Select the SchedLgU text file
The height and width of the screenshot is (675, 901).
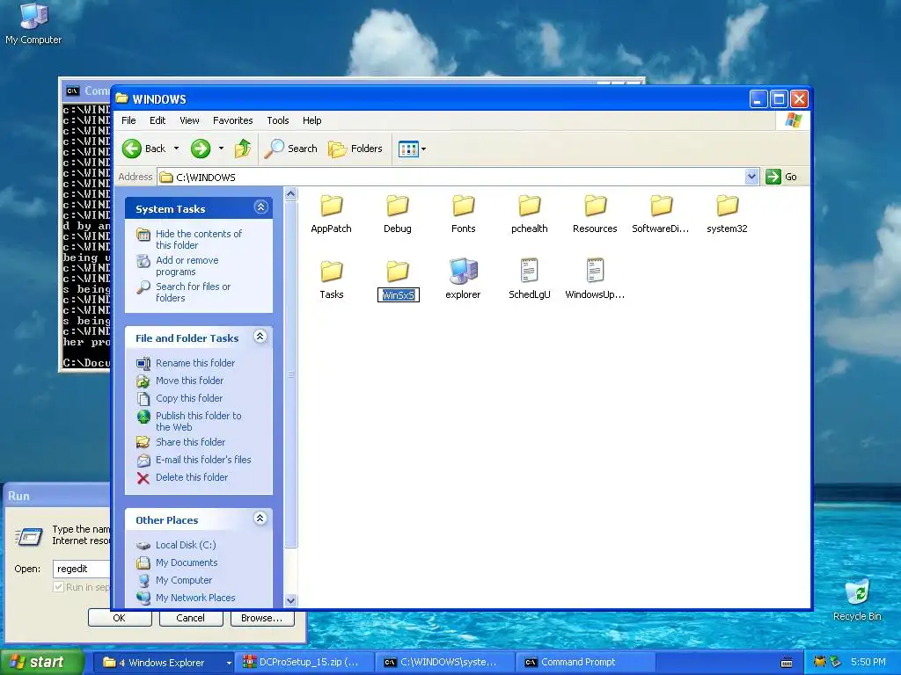[529, 279]
